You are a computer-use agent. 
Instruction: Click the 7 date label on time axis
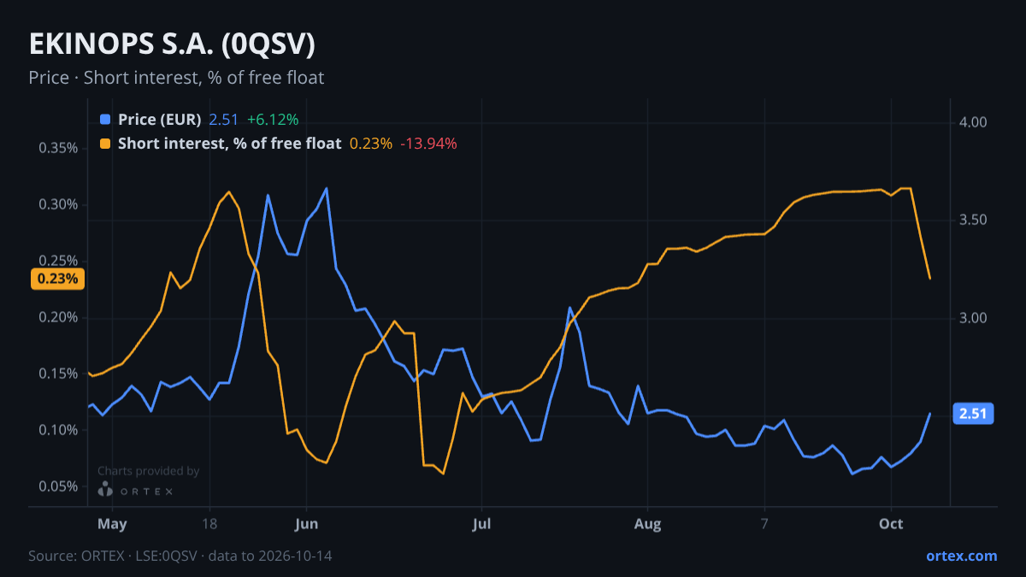click(x=764, y=523)
